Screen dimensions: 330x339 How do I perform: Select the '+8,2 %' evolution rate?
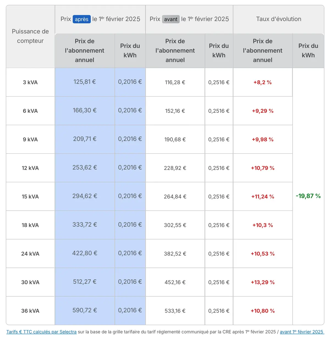(263, 82)
